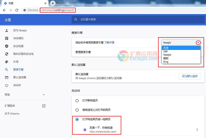Click the 设置 heading in the blue header
Image resolution: width=206 pixels, height=138 pixels.
(8, 20)
